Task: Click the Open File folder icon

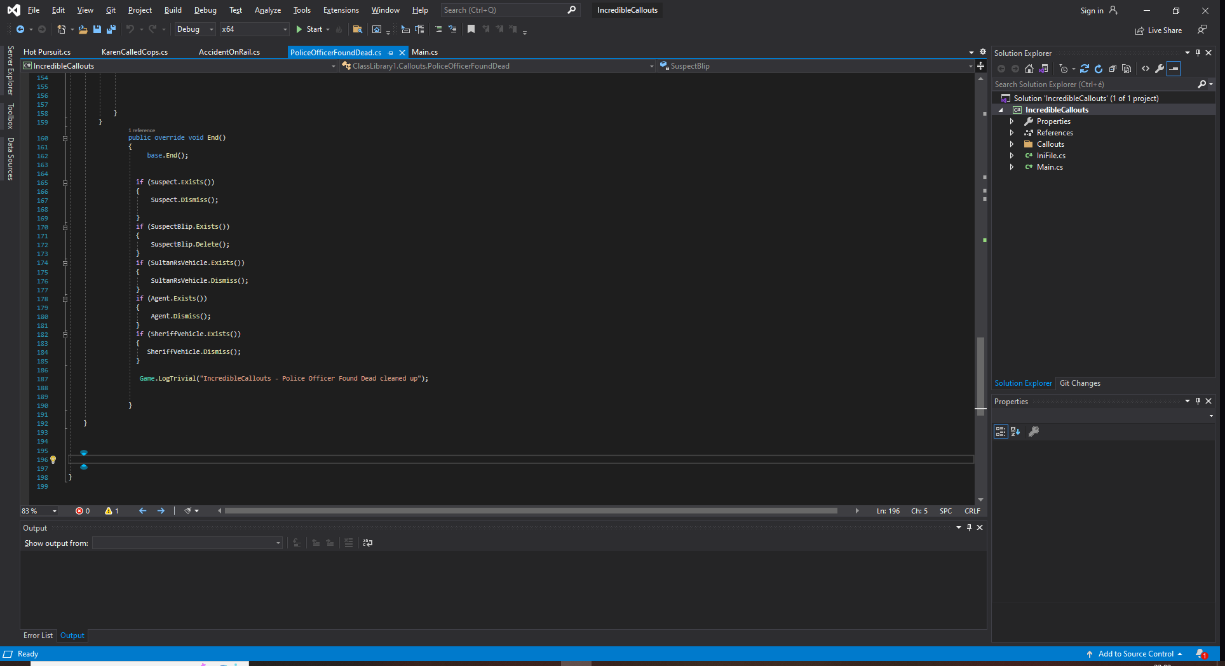Action: 83,29
